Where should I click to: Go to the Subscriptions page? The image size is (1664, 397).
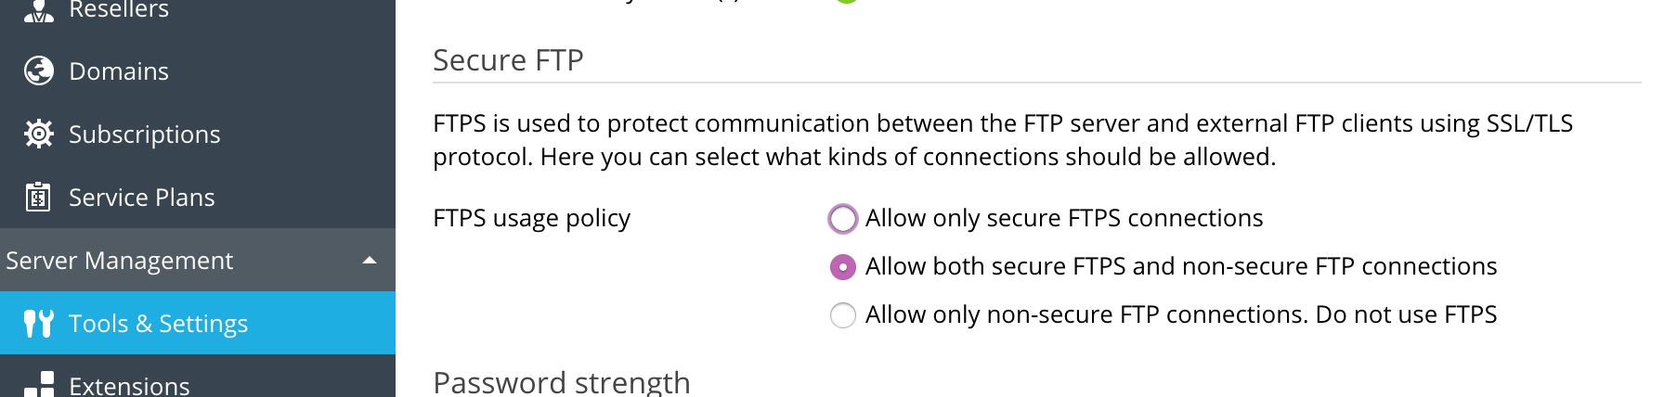(x=145, y=134)
